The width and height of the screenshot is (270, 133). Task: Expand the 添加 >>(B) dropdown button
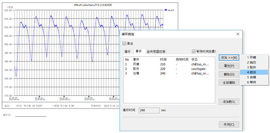coord(229,58)
